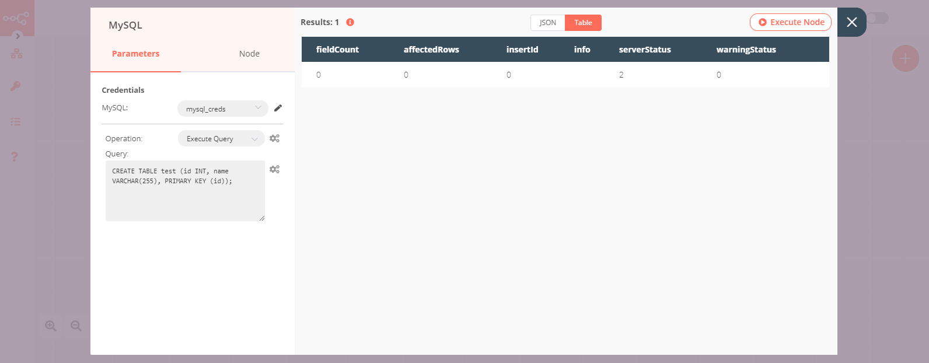Click the Execute Node button
This screenshot has width=929, height=363.
pyautogui.click(x=791, y=22)
